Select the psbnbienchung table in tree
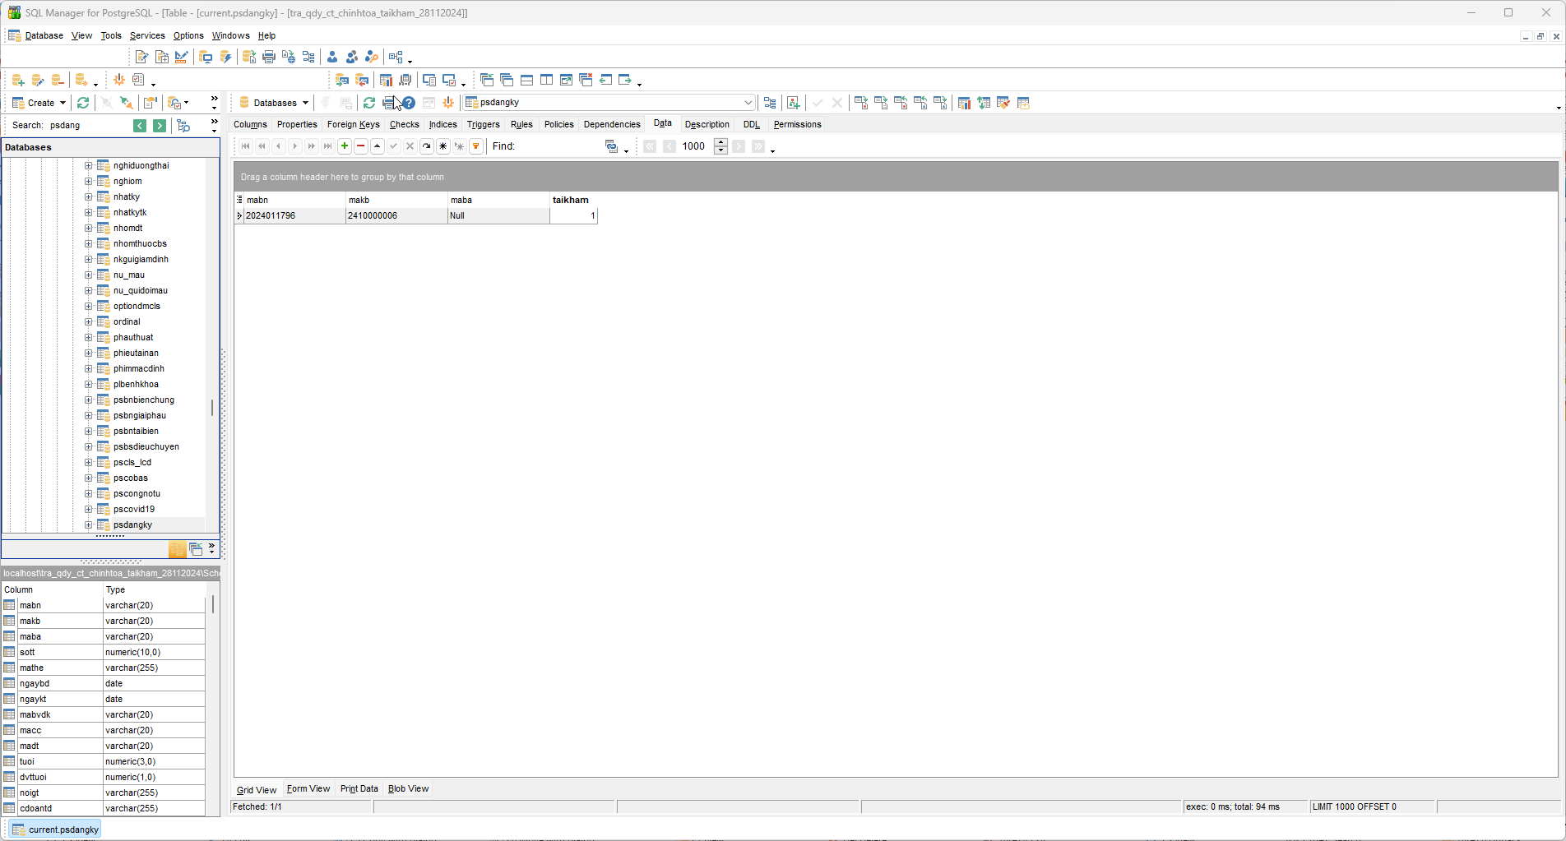 pos(144,400)
